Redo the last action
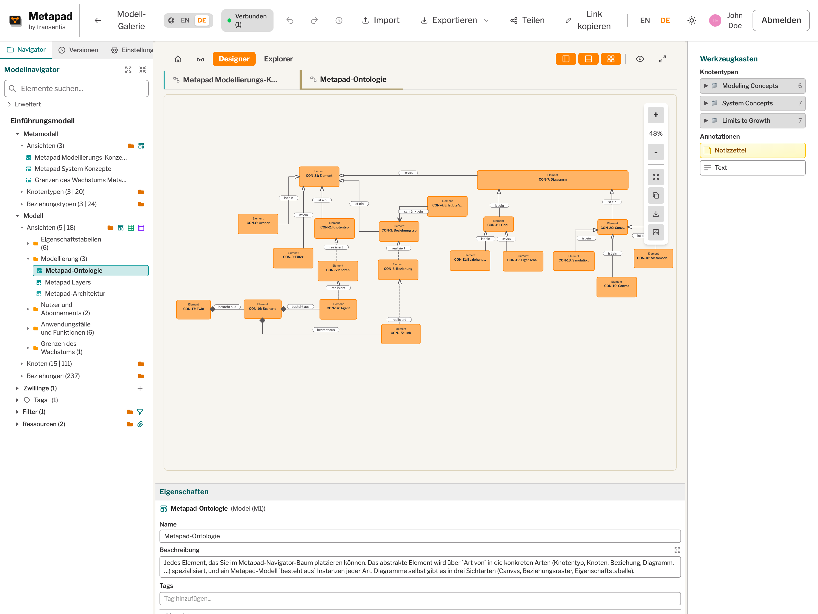Image resolution: width=818 pixels, height=614 pixels. [x=314, y=20]
